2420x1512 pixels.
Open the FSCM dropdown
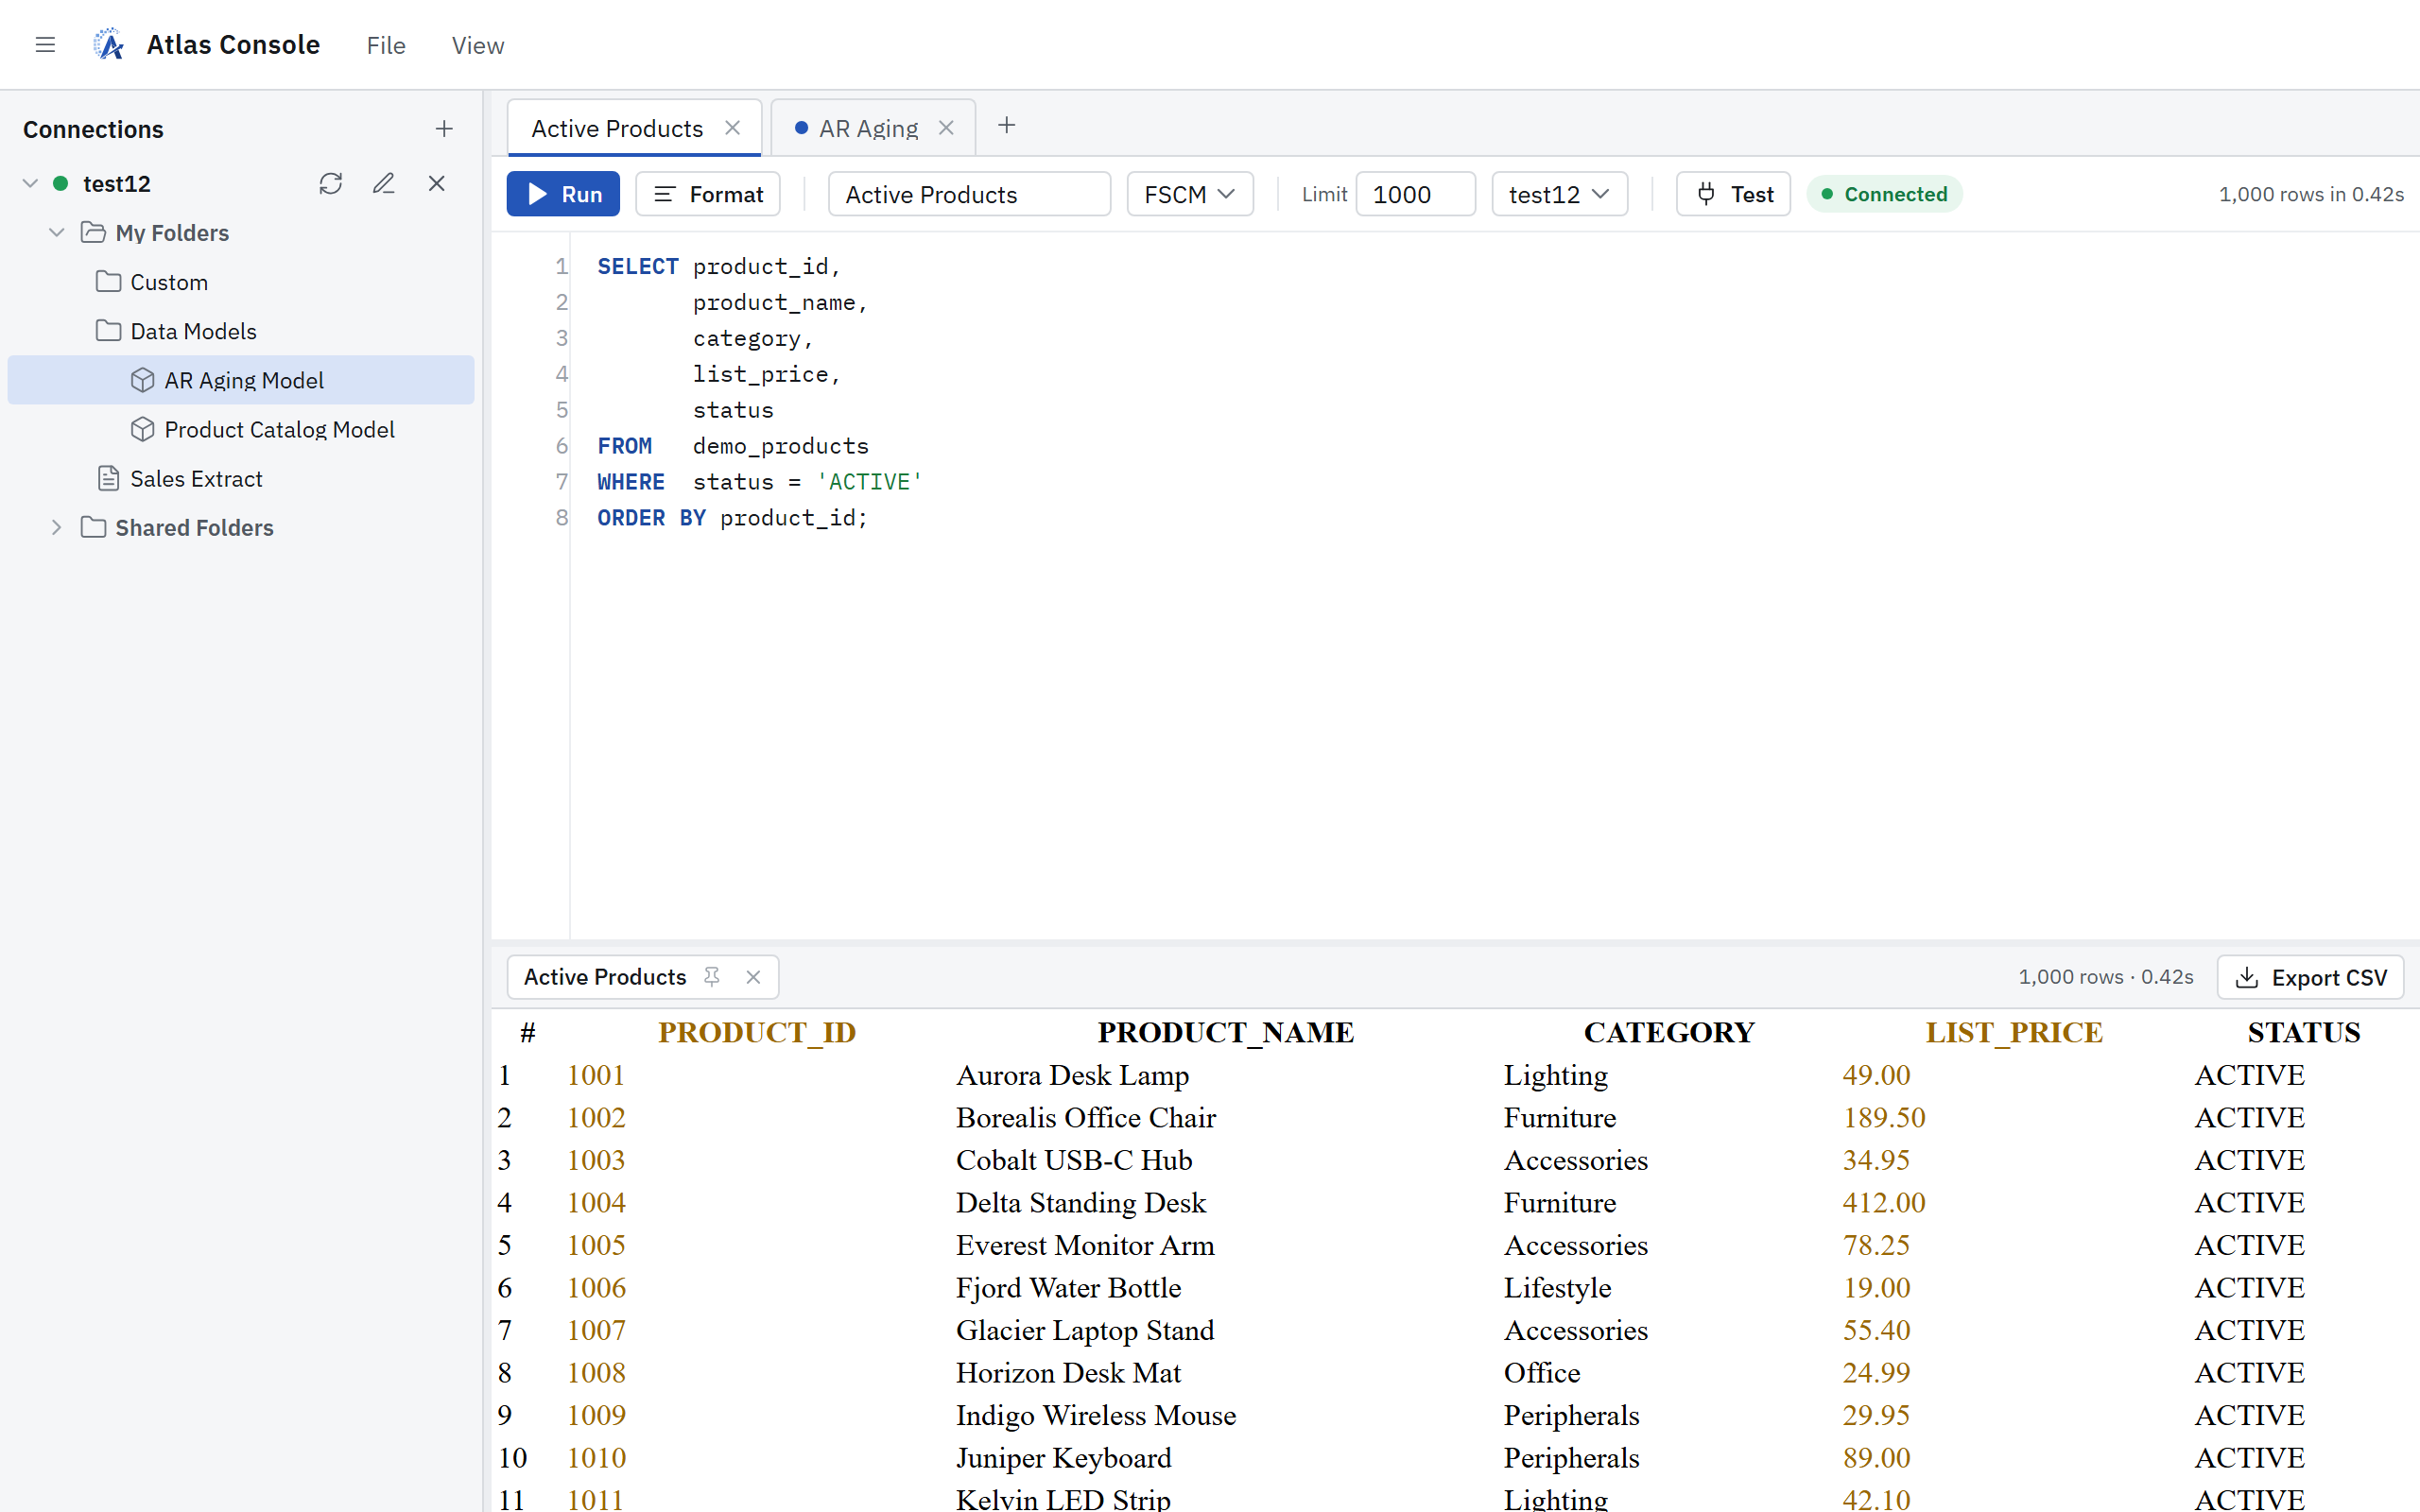(1190, 194)
